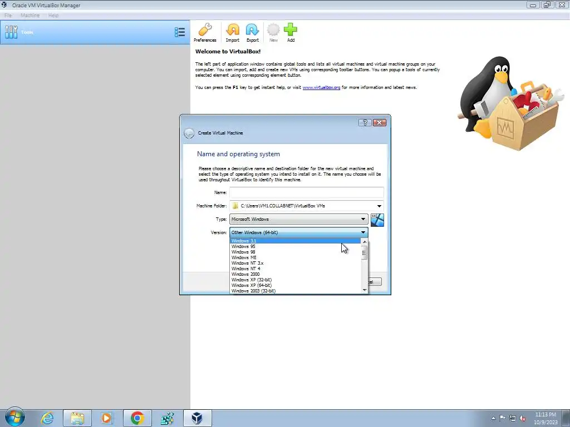The height and width of the screenshot is (427, 570).
Task: Click the version list scroll up arrow
Action: click(365, 242)
